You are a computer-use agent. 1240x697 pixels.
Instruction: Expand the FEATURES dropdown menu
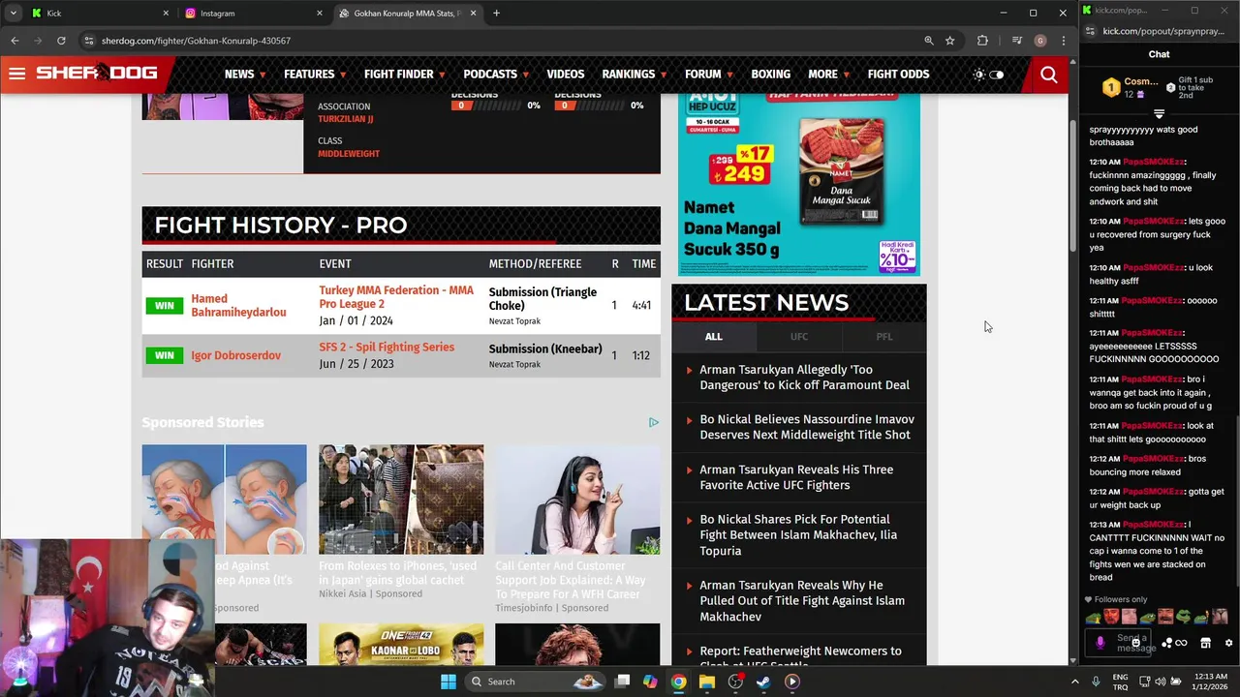[x=315, y=75]
